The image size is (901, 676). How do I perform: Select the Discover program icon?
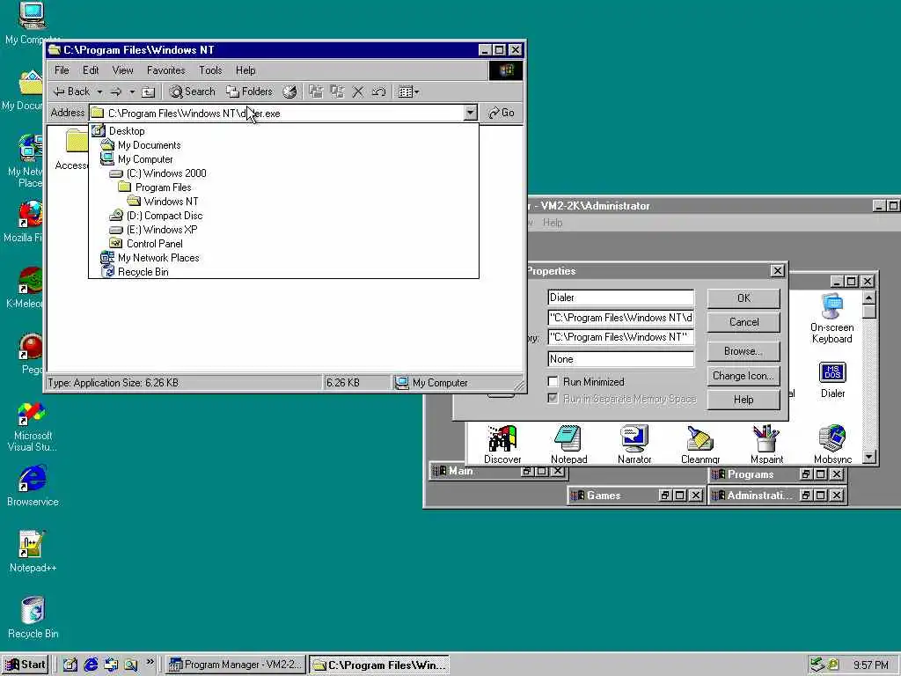(502, 445)
